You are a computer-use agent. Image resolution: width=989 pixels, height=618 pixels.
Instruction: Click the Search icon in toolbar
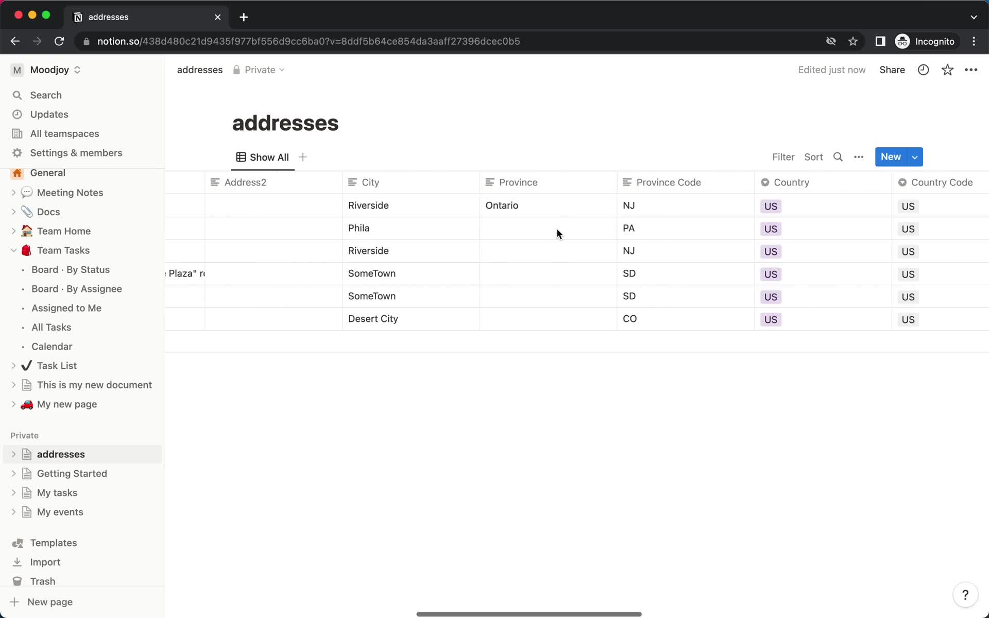coord(838,157)
